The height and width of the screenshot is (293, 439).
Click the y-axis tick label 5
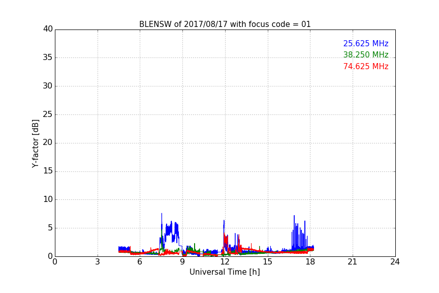[x=50, y=228]
